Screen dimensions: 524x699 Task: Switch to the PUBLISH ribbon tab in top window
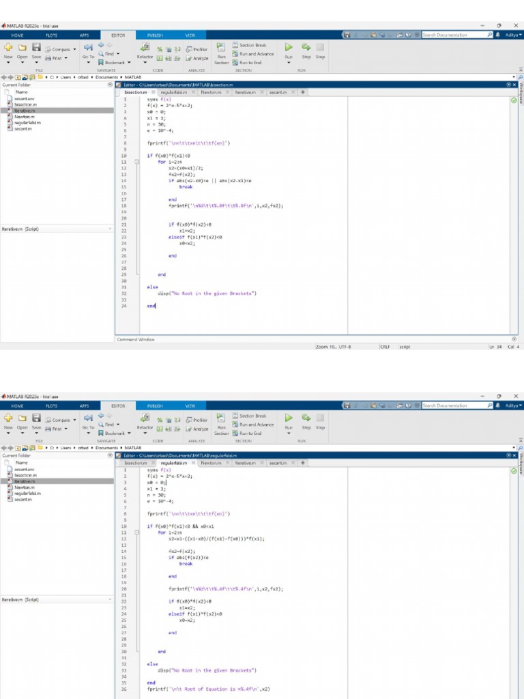tap(155, 35)
